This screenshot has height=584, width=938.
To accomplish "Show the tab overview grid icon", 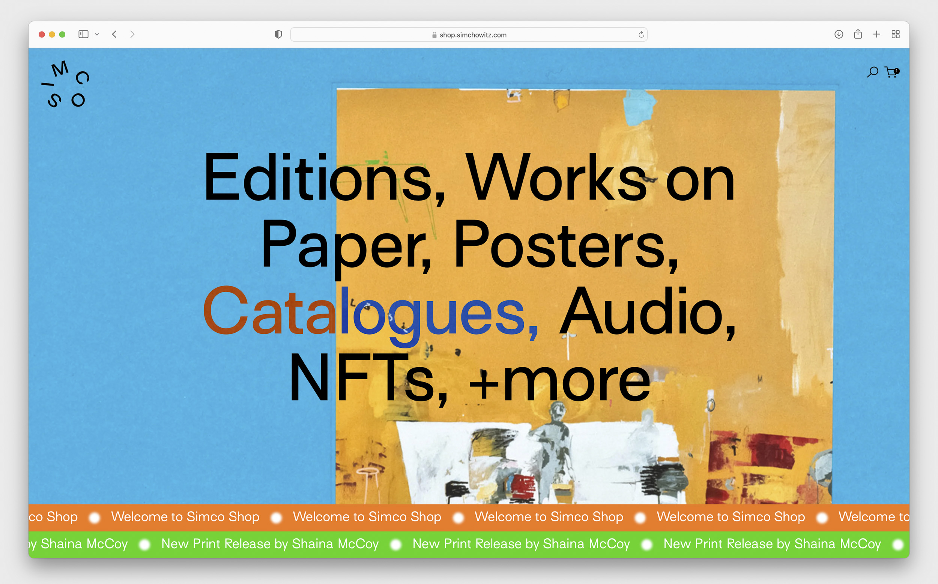I will pos(896,35).
